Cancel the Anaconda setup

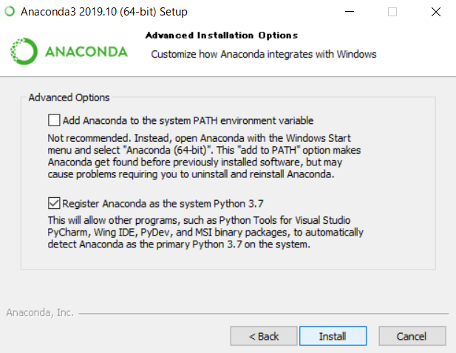[x=411, y=336]
